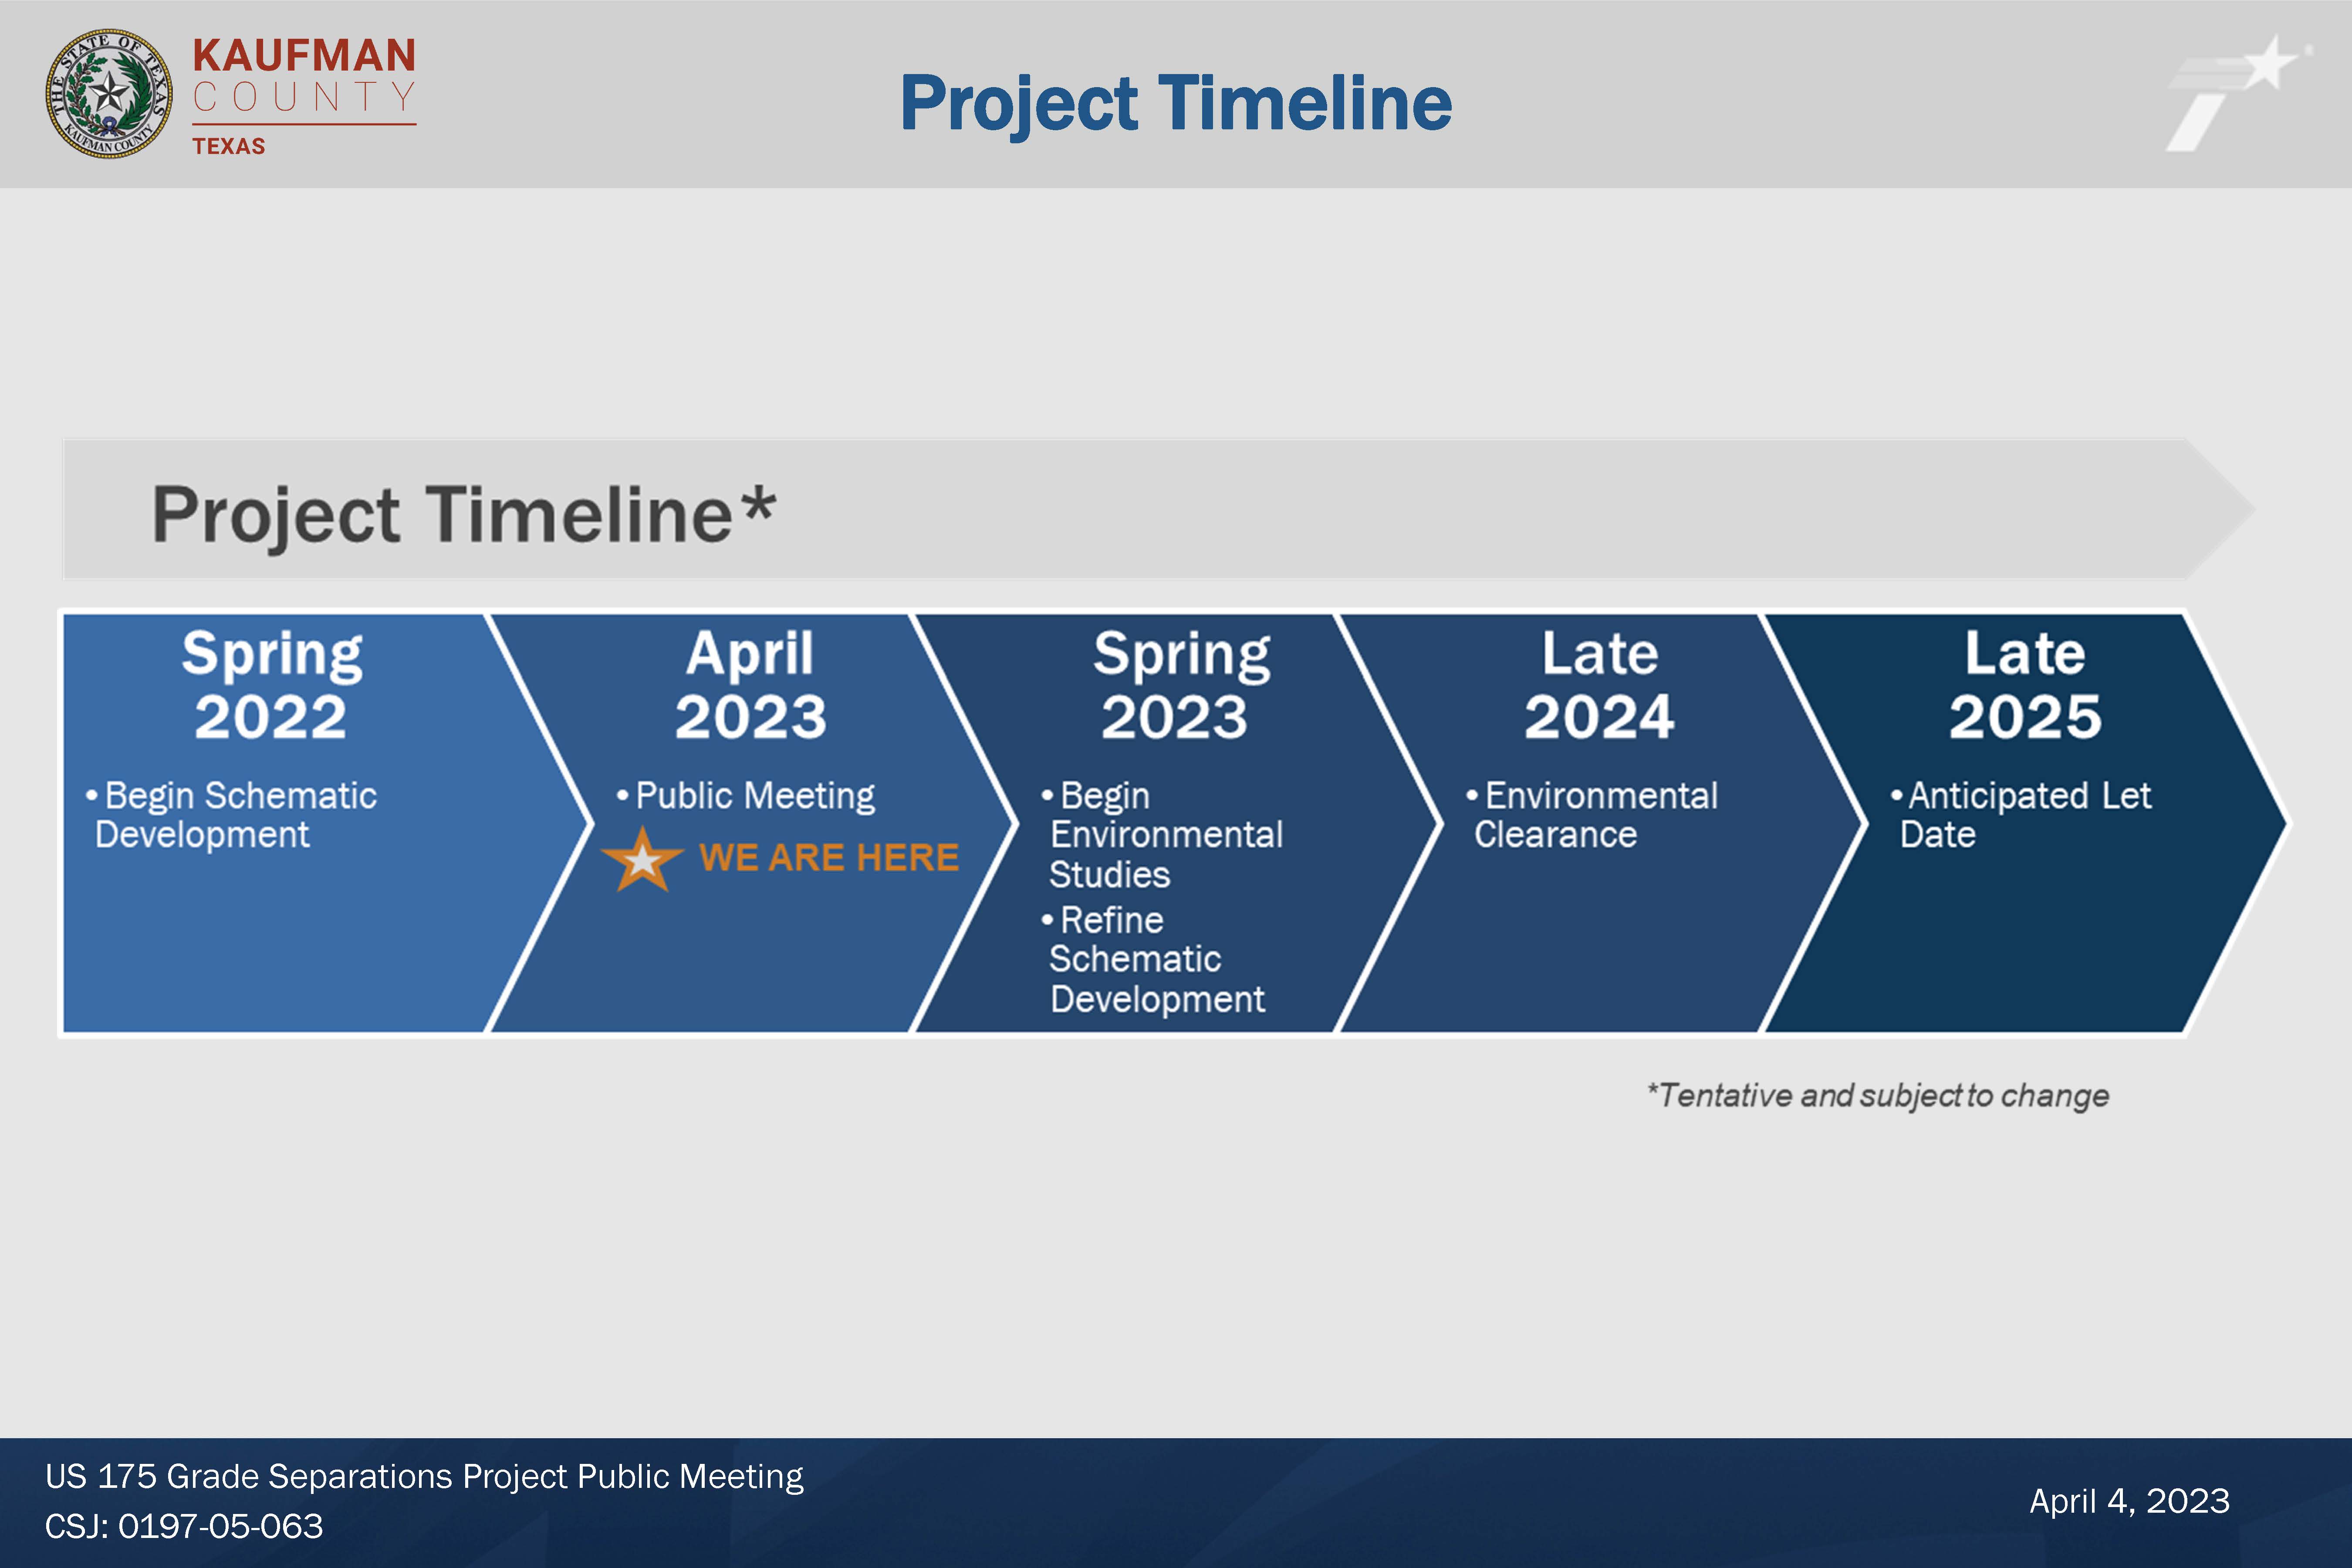This screenshot has height=1568, width=2352.
Task: Select the April 2023 timeline heading
Action: pyautogui.click(x=750, y=685)
